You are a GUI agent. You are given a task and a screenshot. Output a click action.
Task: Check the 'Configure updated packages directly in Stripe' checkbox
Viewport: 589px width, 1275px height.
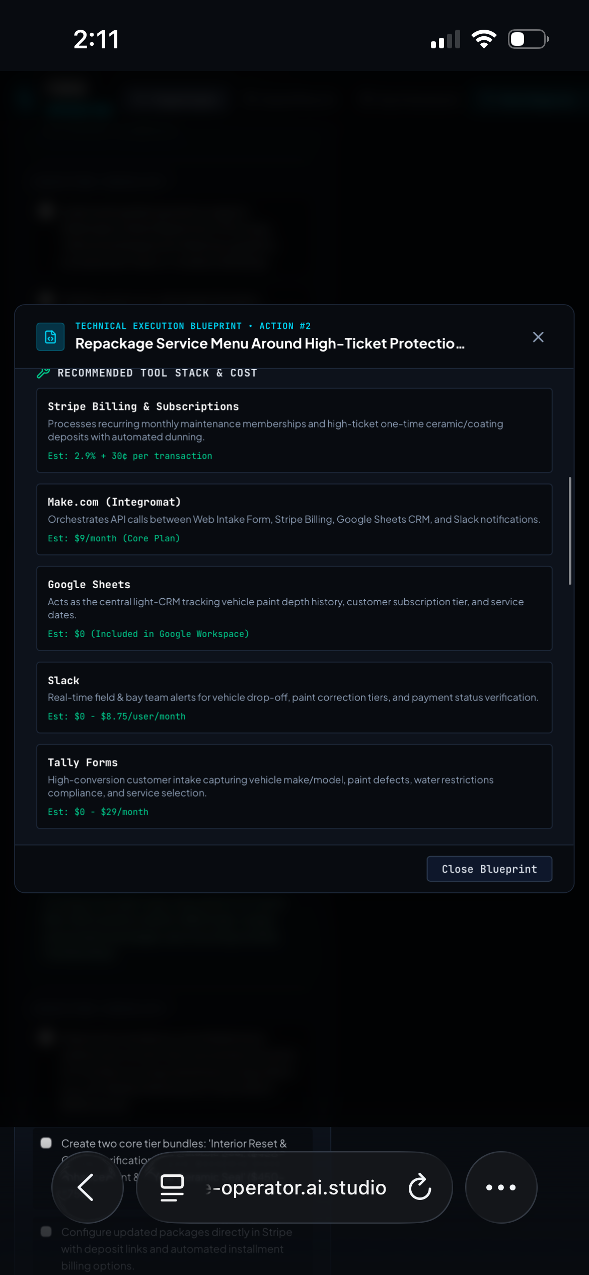click(46, 1231)
